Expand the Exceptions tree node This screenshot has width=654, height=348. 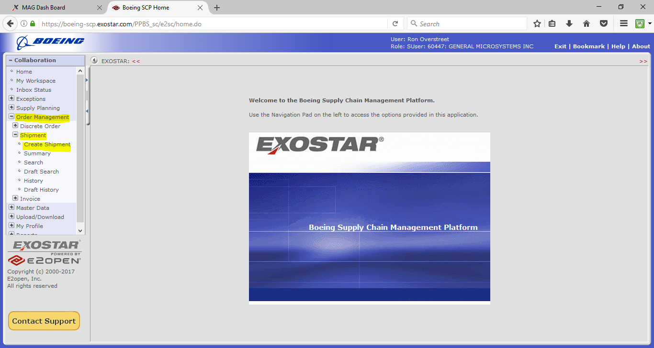(11, 98)
